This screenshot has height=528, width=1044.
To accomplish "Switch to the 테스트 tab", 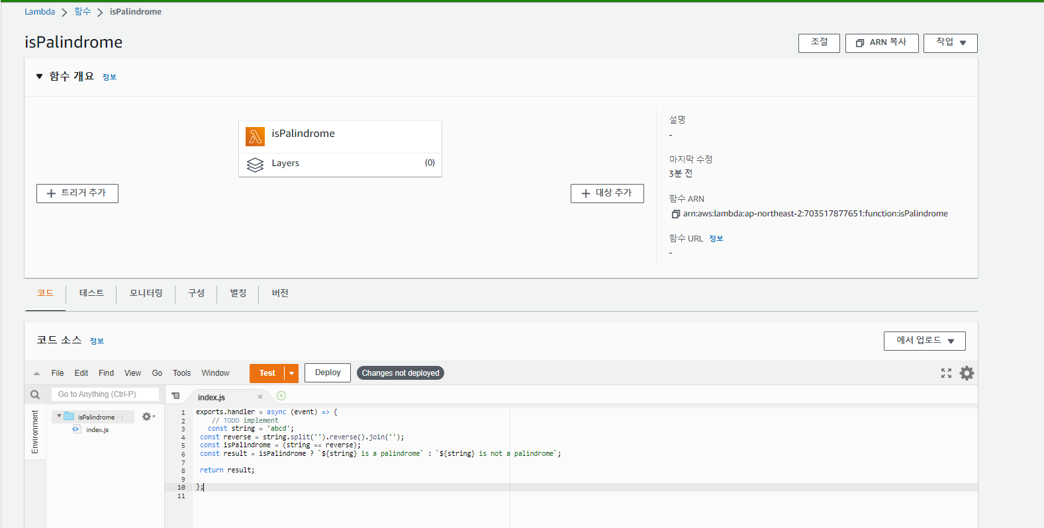I will 91,293.
